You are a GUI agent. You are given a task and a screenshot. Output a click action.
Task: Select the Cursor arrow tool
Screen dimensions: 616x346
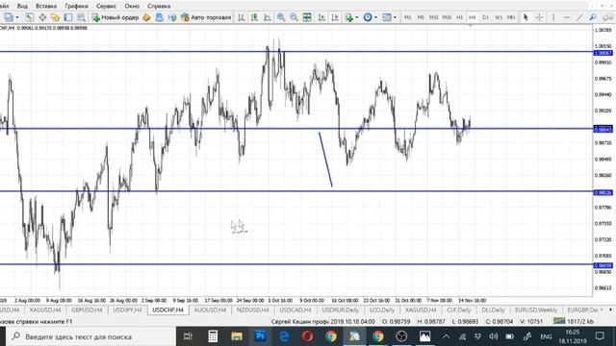(x=526, y=17)
